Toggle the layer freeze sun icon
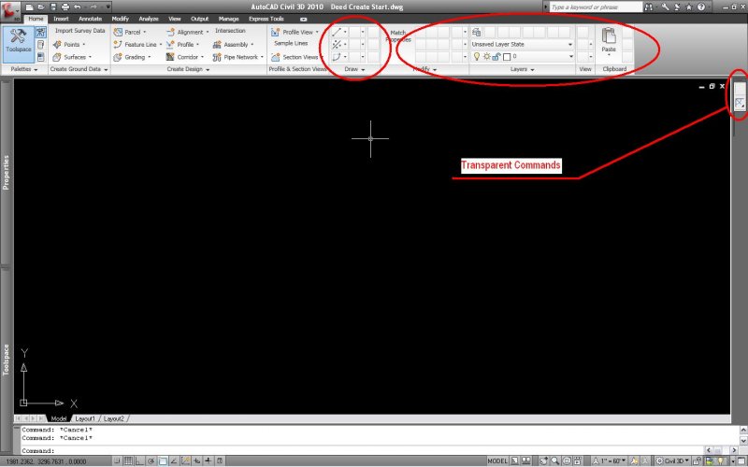 pos(486,57)
